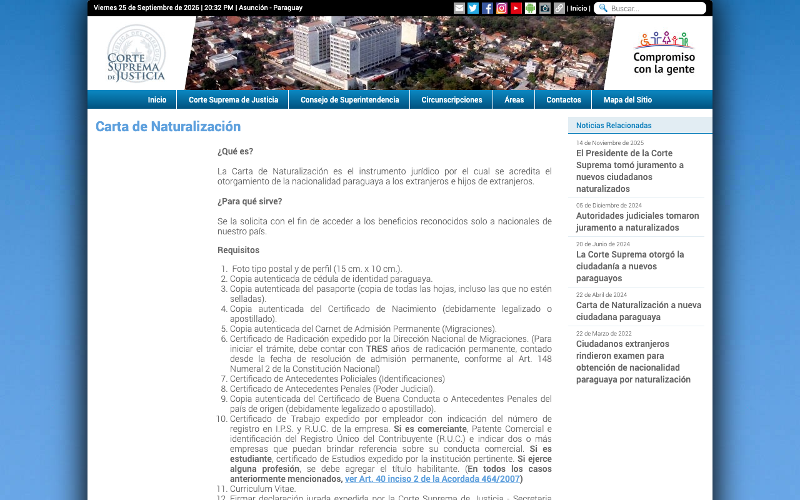Viewport: 800px width, 500px height.
Task: Open the email envelope icon in top bar
Action: (x=459, y=8)
